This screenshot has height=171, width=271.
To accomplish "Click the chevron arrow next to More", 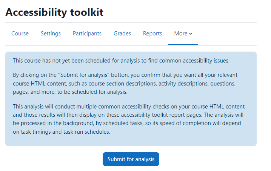I will 191,34.
